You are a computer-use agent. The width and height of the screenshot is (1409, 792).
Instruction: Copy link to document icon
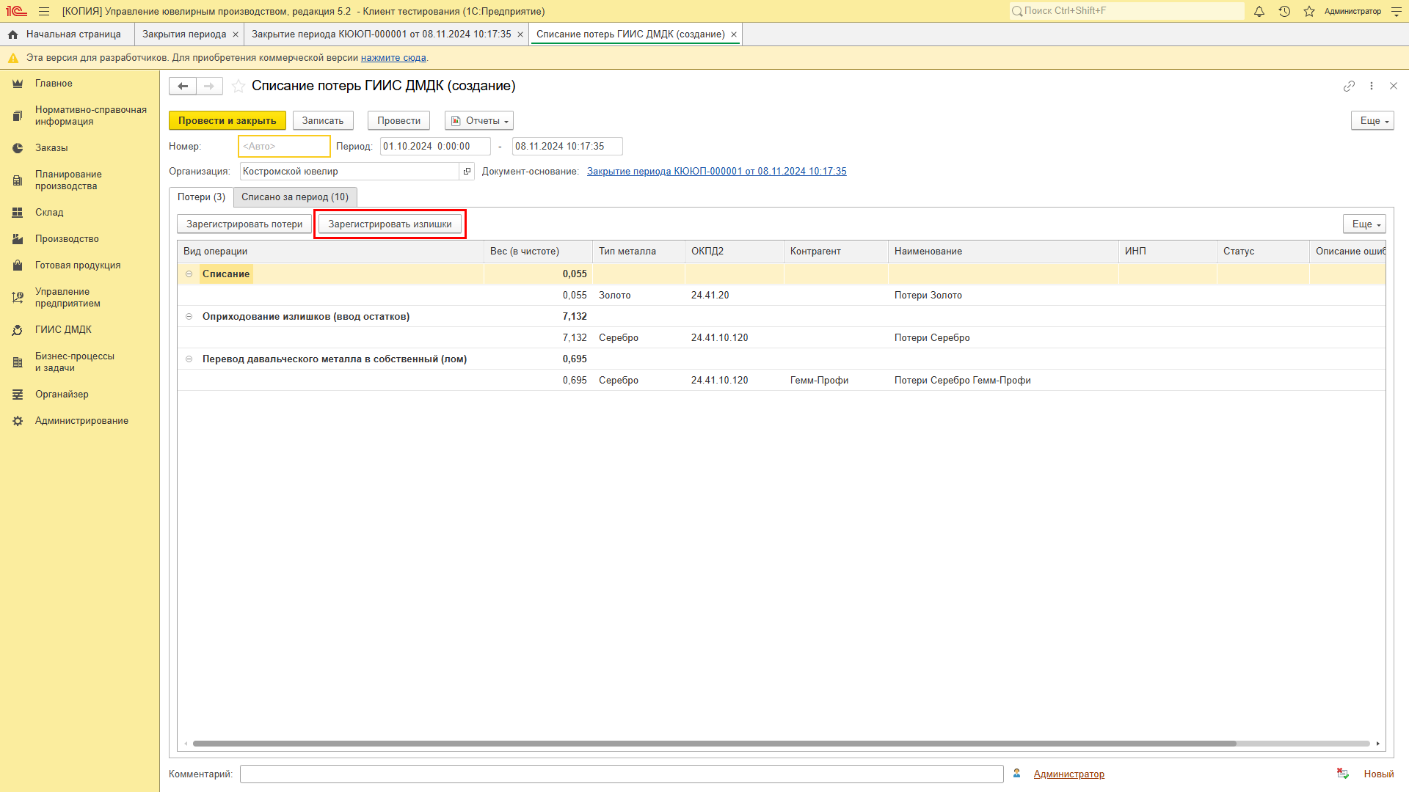click(1349, 86)
